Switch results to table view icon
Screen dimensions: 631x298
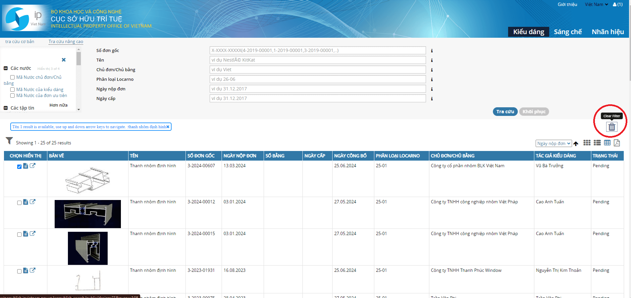[607, 143]
